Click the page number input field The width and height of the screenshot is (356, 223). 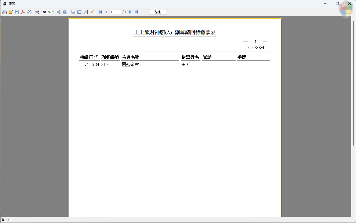(115, 12)
